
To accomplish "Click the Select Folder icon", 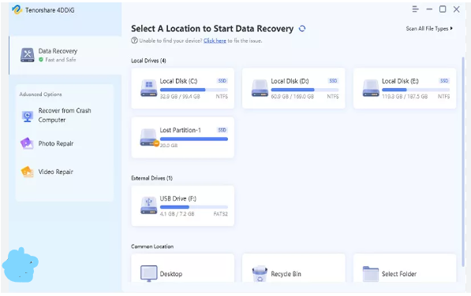I will pyautogui.click(x=371, y=273).
